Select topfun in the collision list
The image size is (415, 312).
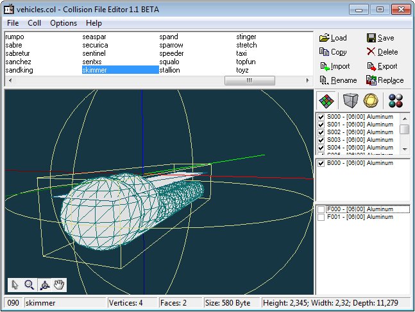[246, 62]
